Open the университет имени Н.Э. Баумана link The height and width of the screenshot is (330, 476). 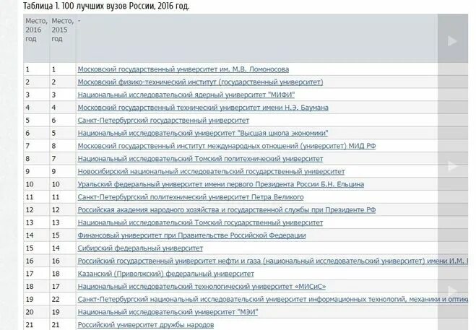click(203, 108)
